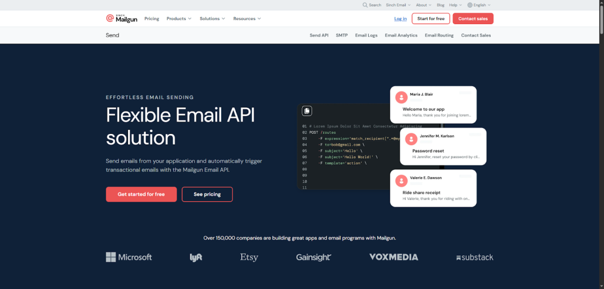Click the search magnifier icon

click(x=365, y=5)
